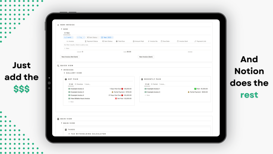Click the icon beside RECENTLY PAID
This screenshot has width=273, height=154.
coord(142,79)
